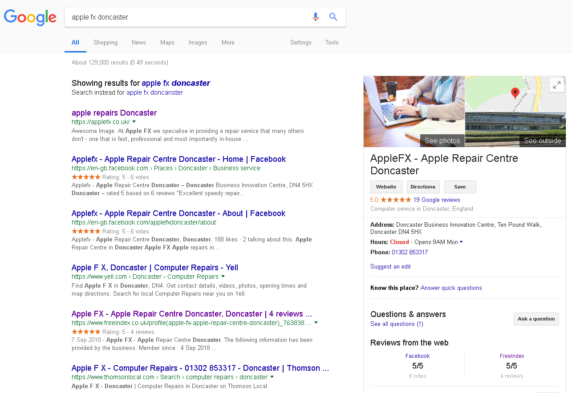The image size is (572, 393).
Task: Expand the dropdown arrow beside the thomsonlocal.com URL
Action: 272,377
